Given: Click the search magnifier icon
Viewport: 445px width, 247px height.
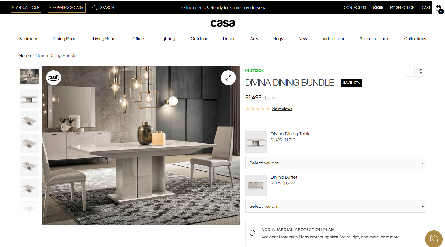Looking at the screenshot, I should point(95,8).
